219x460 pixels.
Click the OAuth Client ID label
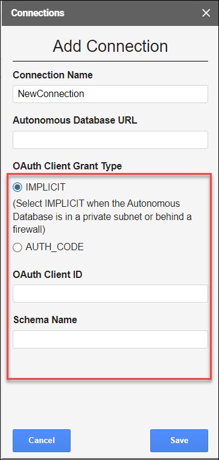point(48,274)
